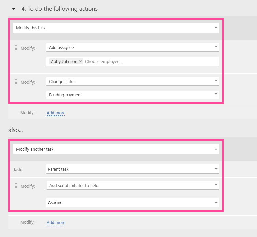Screen dimensions: 257x237
Task: Click Add more link below Pending payment
Action: 56,113
